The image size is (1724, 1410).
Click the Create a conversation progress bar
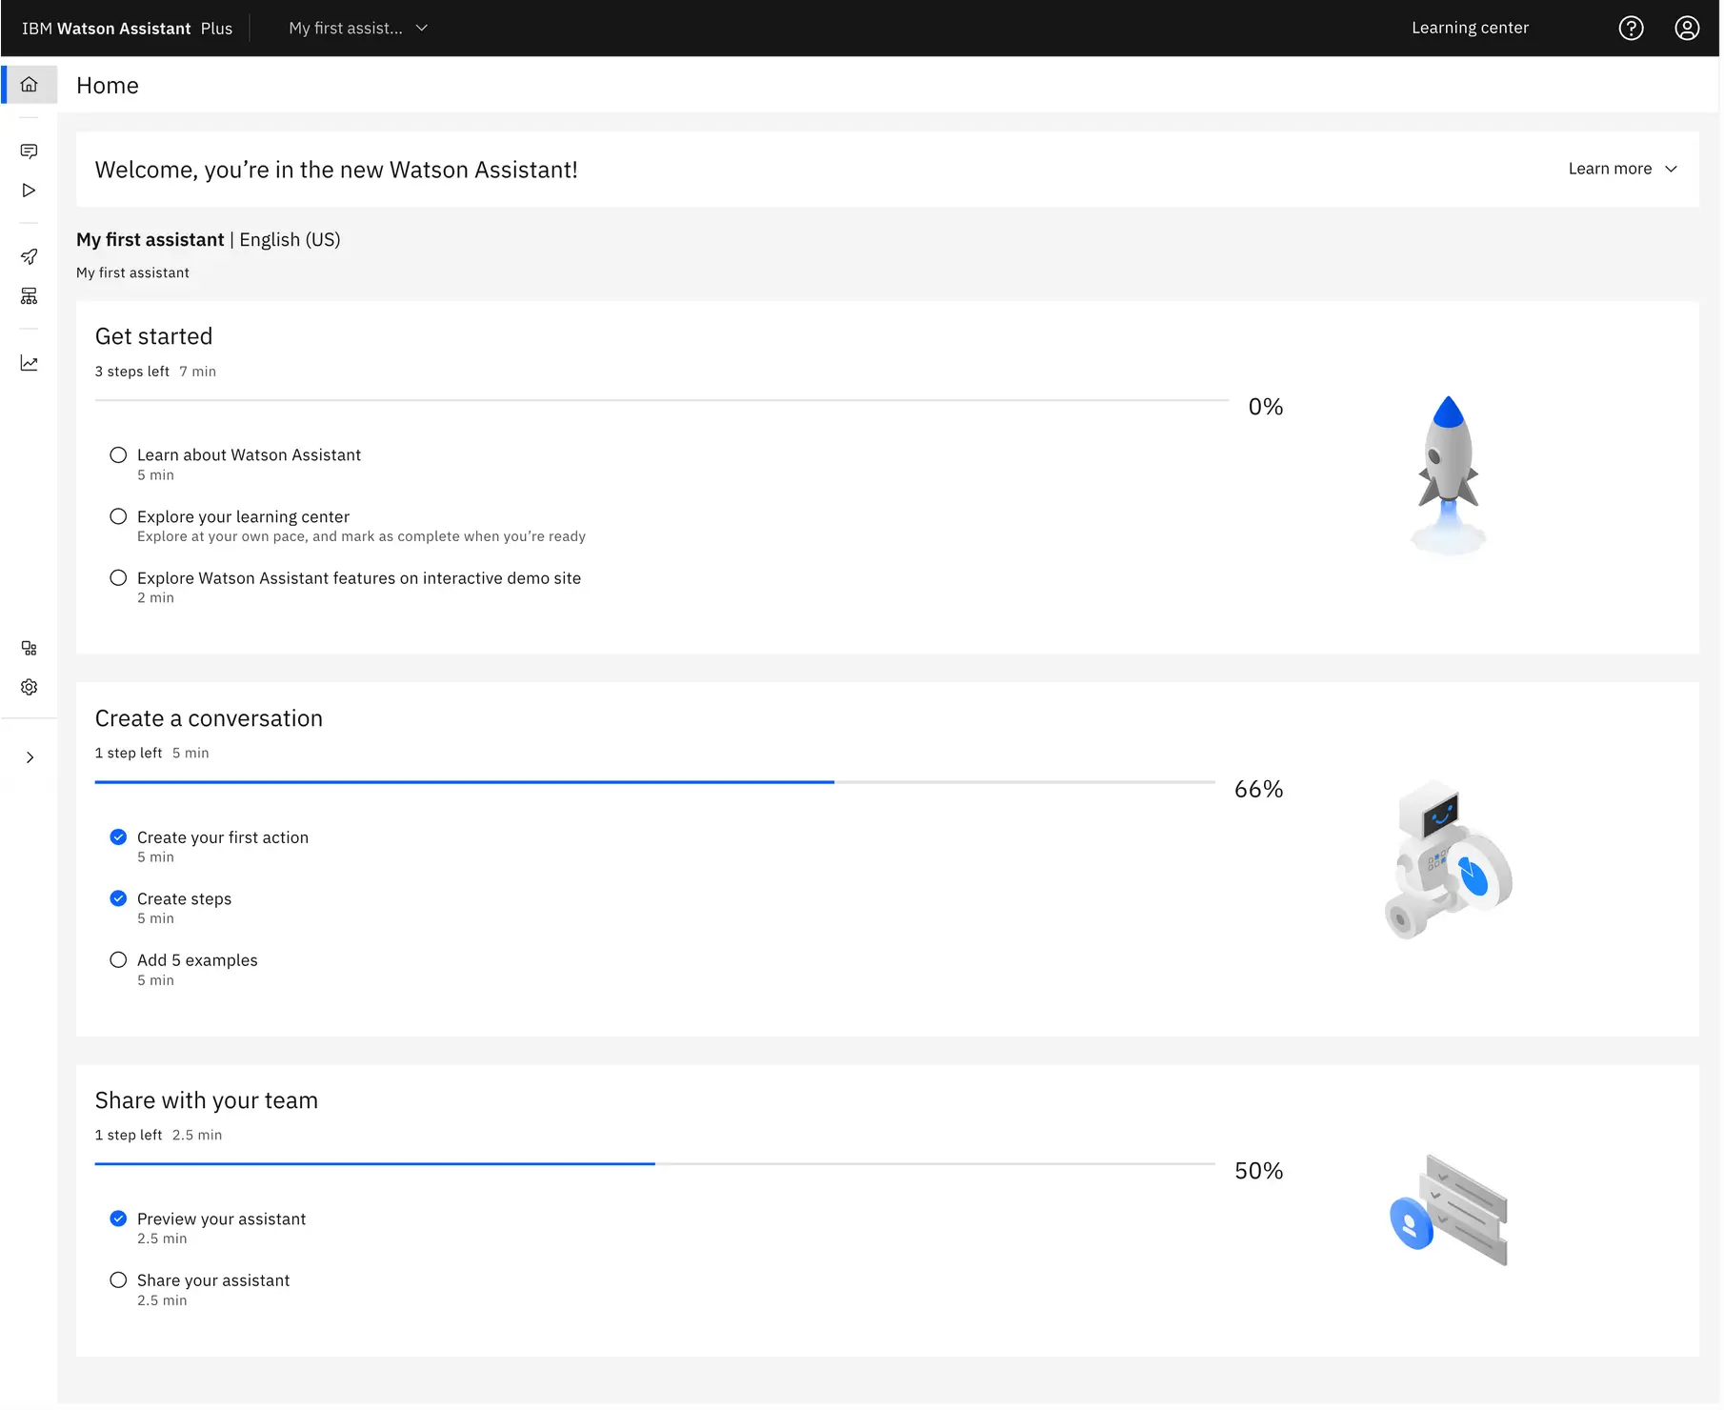tap(654, 782)
